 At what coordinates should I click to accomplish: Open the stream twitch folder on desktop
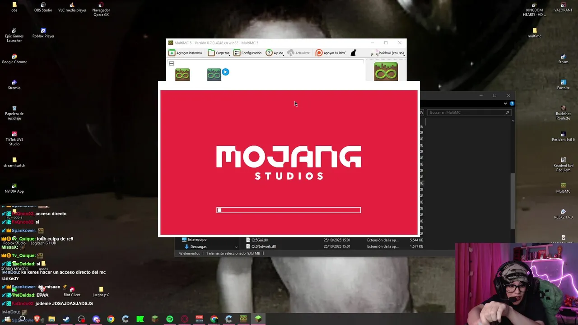point(14,162)
